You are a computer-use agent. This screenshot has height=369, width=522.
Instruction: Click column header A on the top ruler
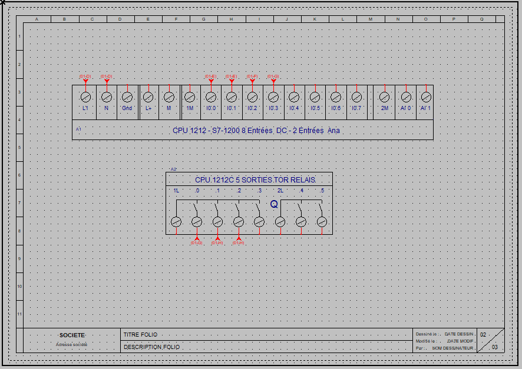(37, 19)
